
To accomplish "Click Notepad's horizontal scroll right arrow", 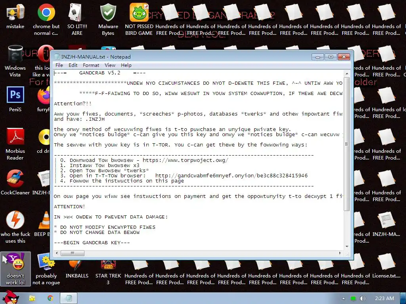I will pyautogui.click(x=340, y=253).
